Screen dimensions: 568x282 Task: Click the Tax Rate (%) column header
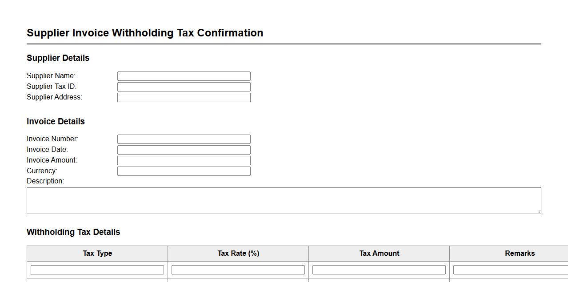click(x=238, y=254)
